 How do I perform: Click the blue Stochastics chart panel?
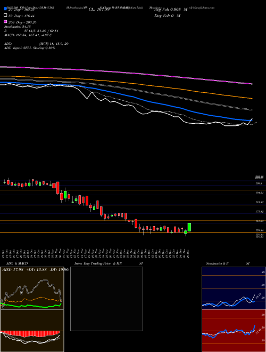click(x=234, y=288)
